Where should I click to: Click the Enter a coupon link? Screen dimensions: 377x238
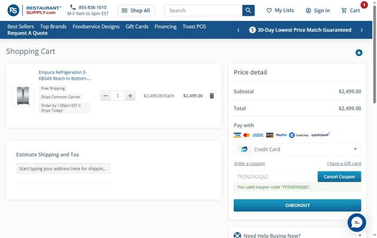tap(250, 163)
